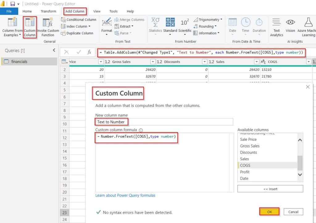
Task: Select row 23 header in grid
Action: click(64, 212)
